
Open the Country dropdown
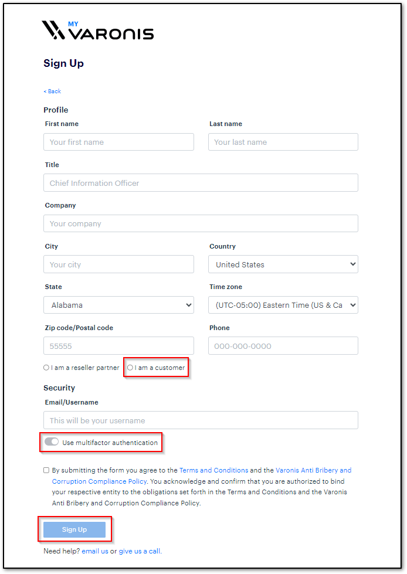pos(283,264)
